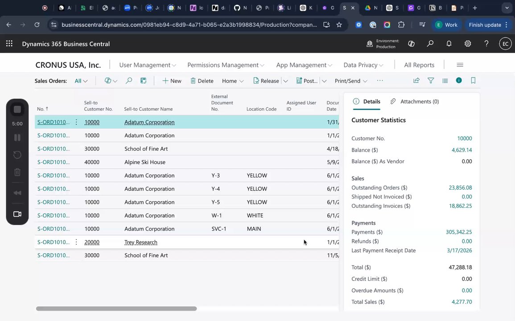This screenshot has height=321, width=515.
Task: Open the app launcher waffle icon
Action: [9, 43]
